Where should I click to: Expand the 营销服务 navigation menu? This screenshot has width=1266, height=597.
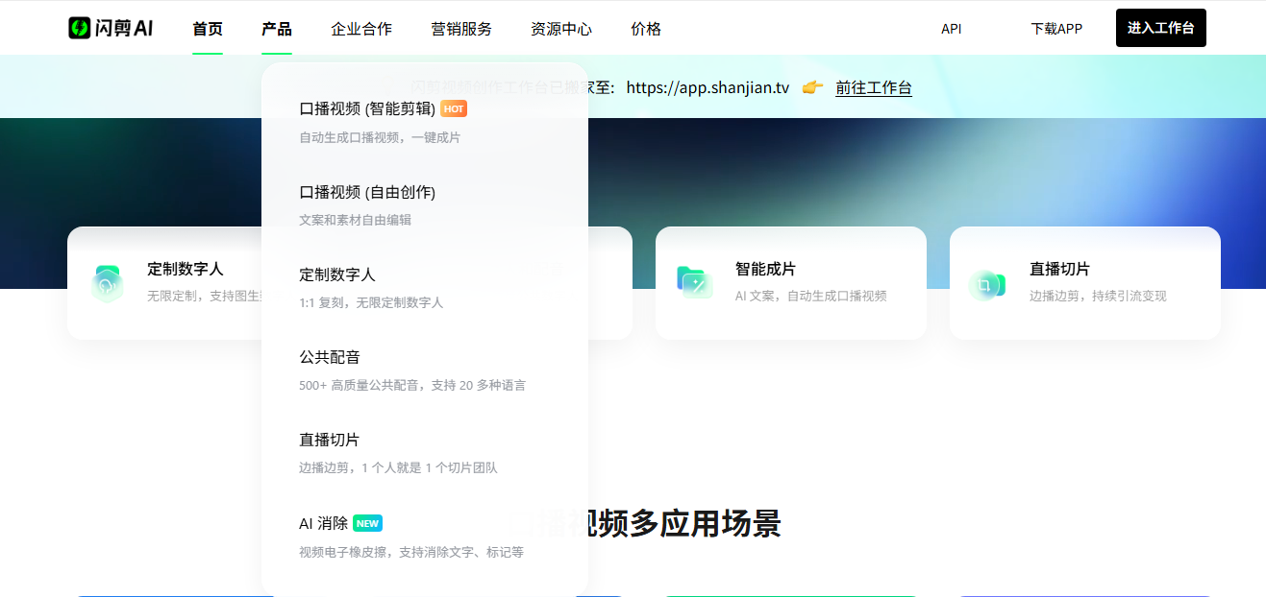[461, 29]
